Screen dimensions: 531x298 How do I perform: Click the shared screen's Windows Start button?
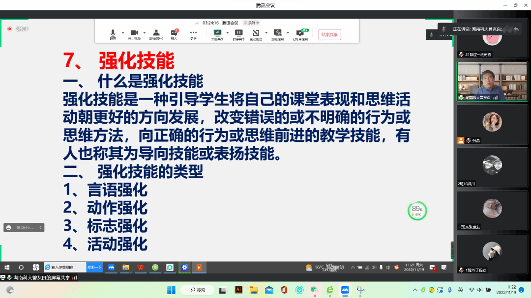point(7,268)
